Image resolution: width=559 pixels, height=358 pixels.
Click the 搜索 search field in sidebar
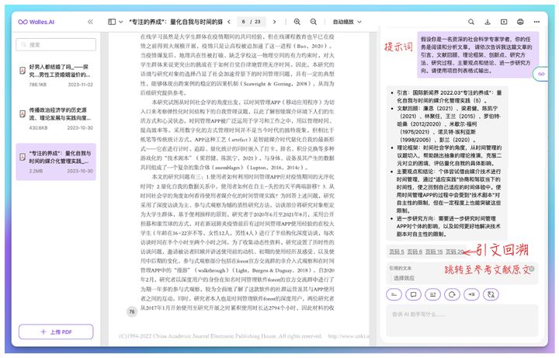56,44
